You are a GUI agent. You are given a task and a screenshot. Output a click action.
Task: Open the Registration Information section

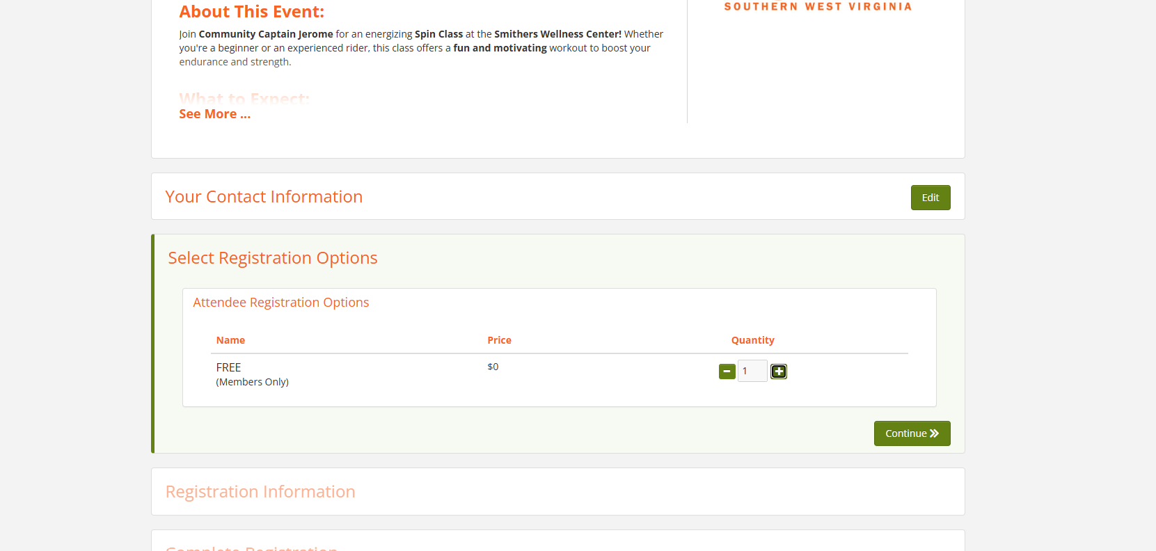coord(260,492)
